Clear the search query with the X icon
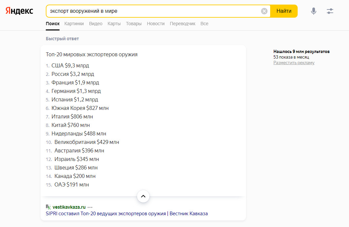This screenshot has width=349, height=227. click(264, 11)
